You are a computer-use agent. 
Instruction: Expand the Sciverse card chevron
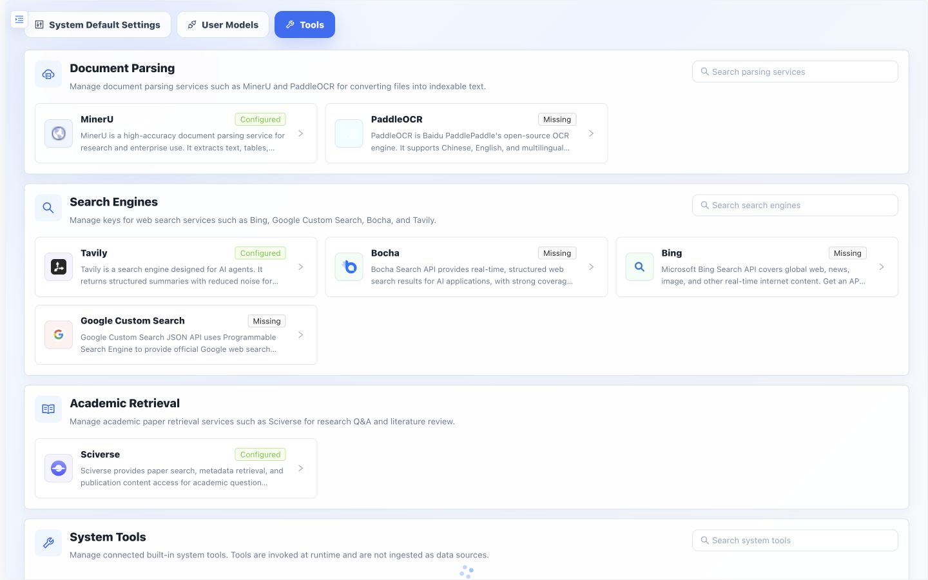point(301,469)
